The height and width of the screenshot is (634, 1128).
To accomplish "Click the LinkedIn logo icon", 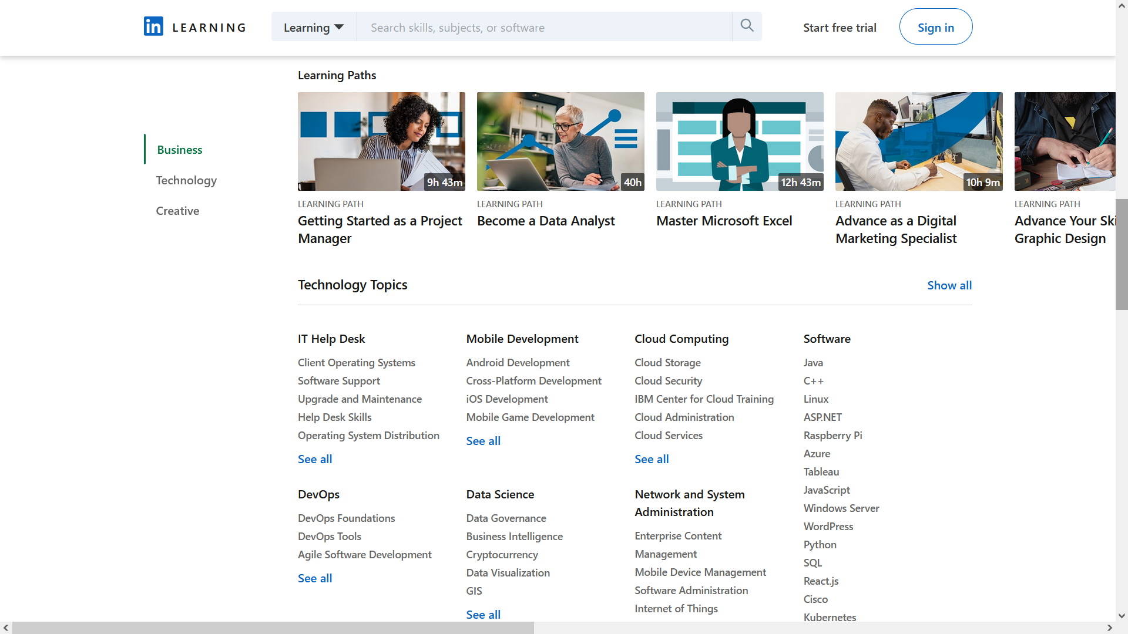I will 153,26.
